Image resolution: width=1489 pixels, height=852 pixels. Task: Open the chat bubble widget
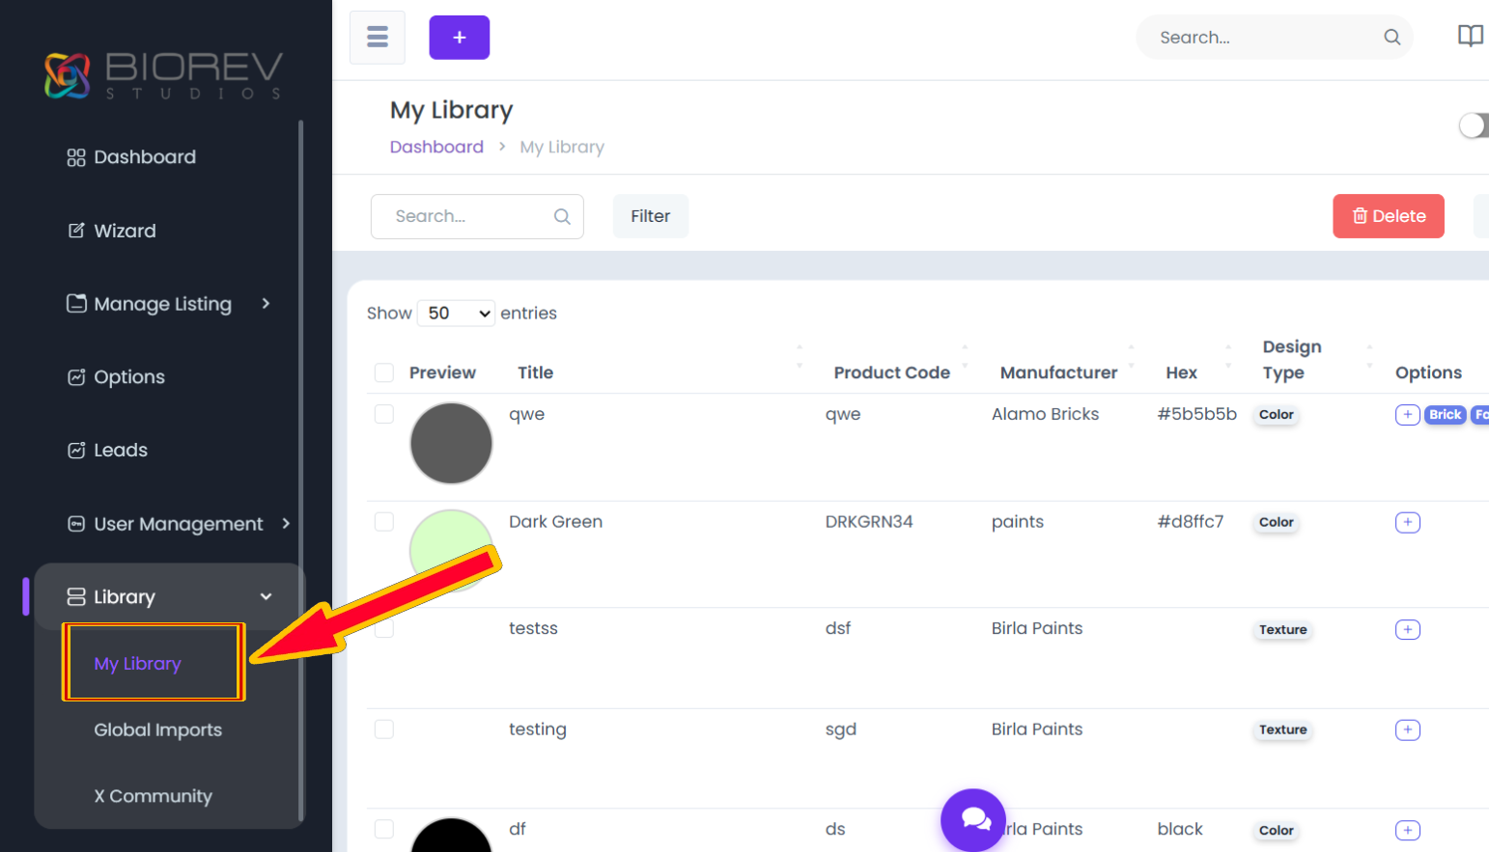[973, 820]
